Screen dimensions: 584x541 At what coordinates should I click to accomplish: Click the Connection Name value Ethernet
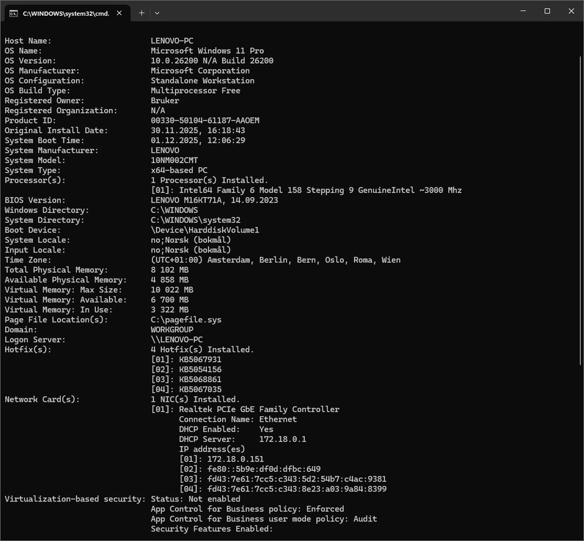click(x=278, y=419)
